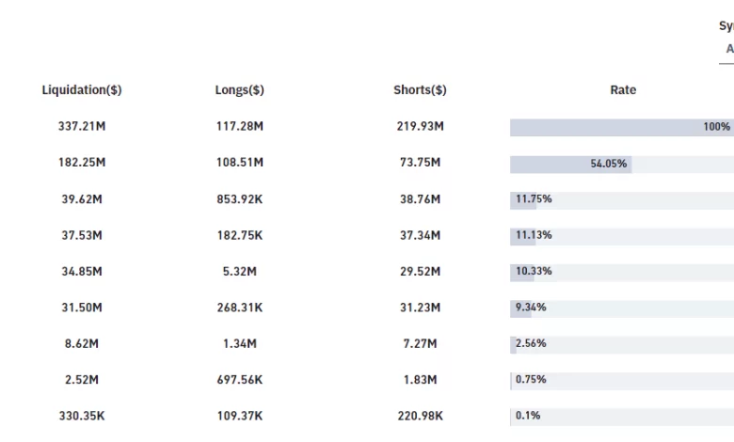
Task: Select the 337.21M liquidation value
Action: (x=82, y=126)
